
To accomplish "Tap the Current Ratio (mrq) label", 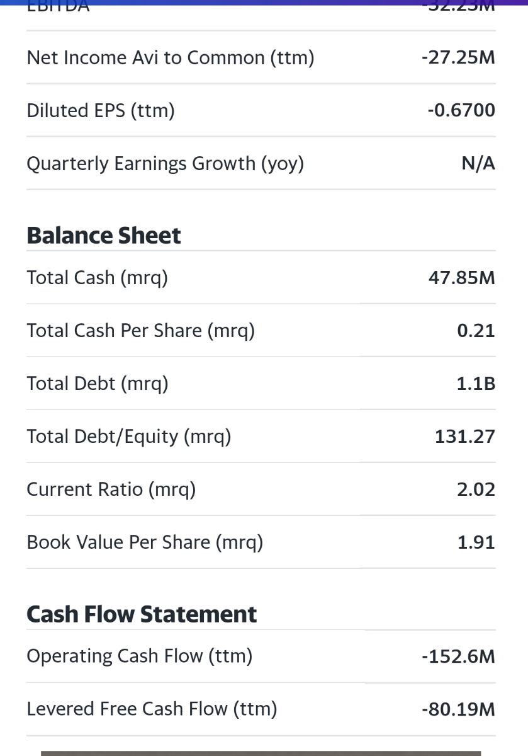I will [111, 490].
